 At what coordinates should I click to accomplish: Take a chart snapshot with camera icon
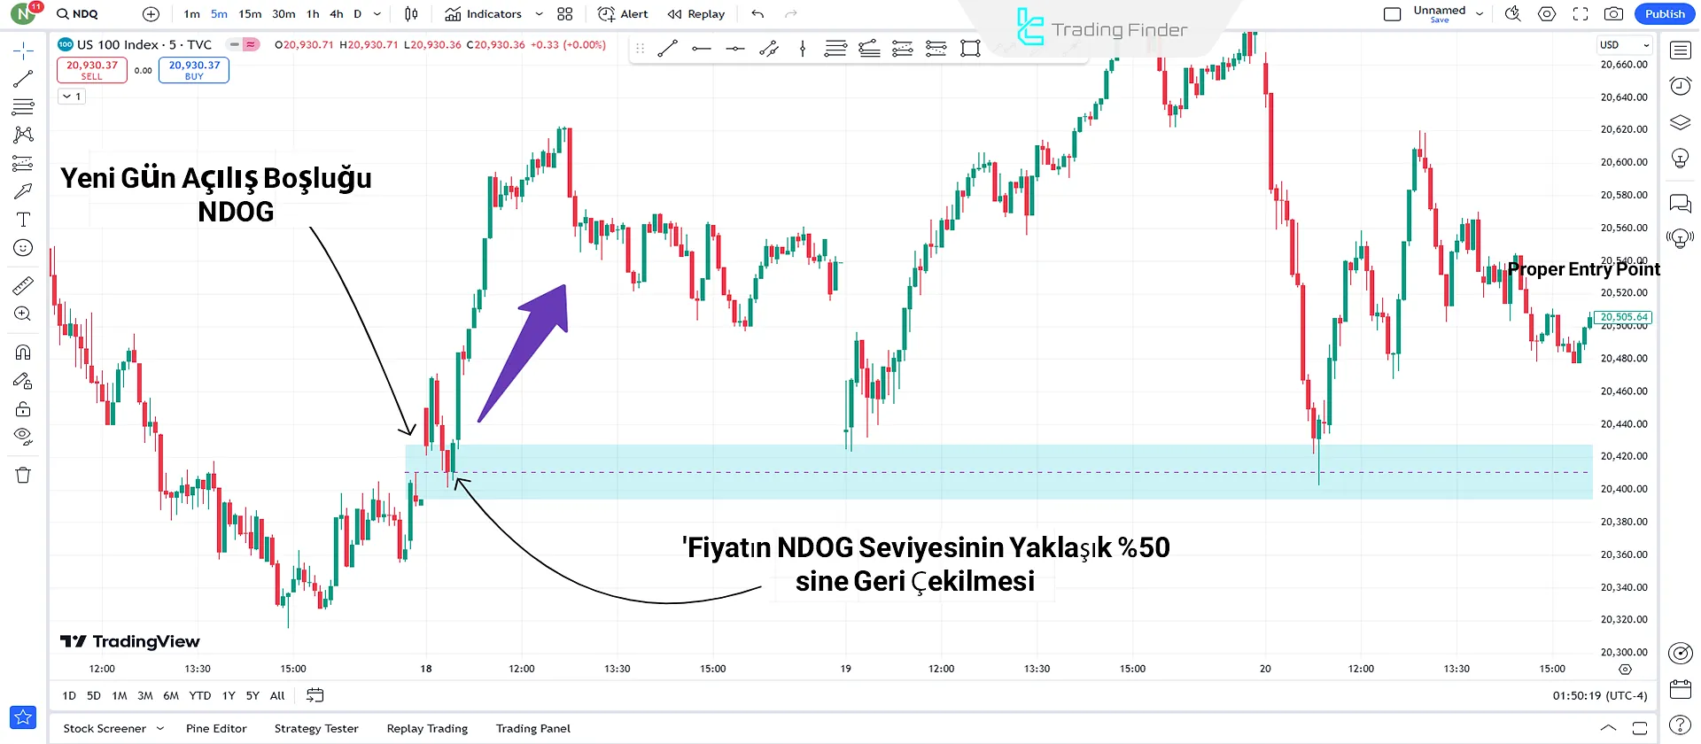pos(1614,14)
